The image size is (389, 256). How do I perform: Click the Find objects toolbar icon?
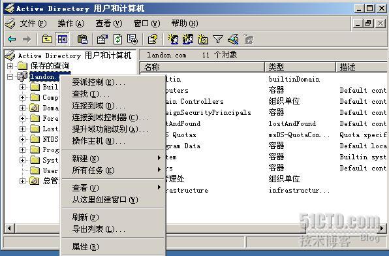pyautogui.click(x=233, y=39)
